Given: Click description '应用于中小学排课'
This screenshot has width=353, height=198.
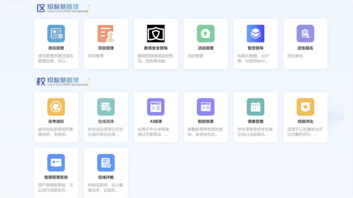Looking at the screenshot, I should pyautogui.click(x=154, y=132).
